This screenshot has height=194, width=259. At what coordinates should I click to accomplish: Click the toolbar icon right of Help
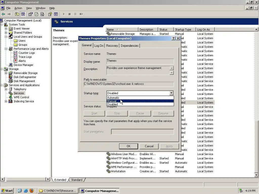click(x=56, y=14)
